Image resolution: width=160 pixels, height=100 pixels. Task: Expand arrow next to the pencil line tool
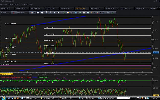tap(95, 13)
